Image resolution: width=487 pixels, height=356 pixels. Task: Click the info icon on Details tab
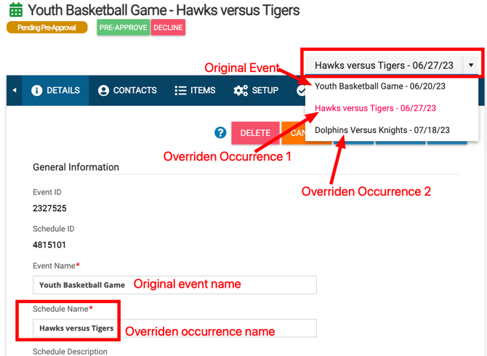(x=37, y=91)
